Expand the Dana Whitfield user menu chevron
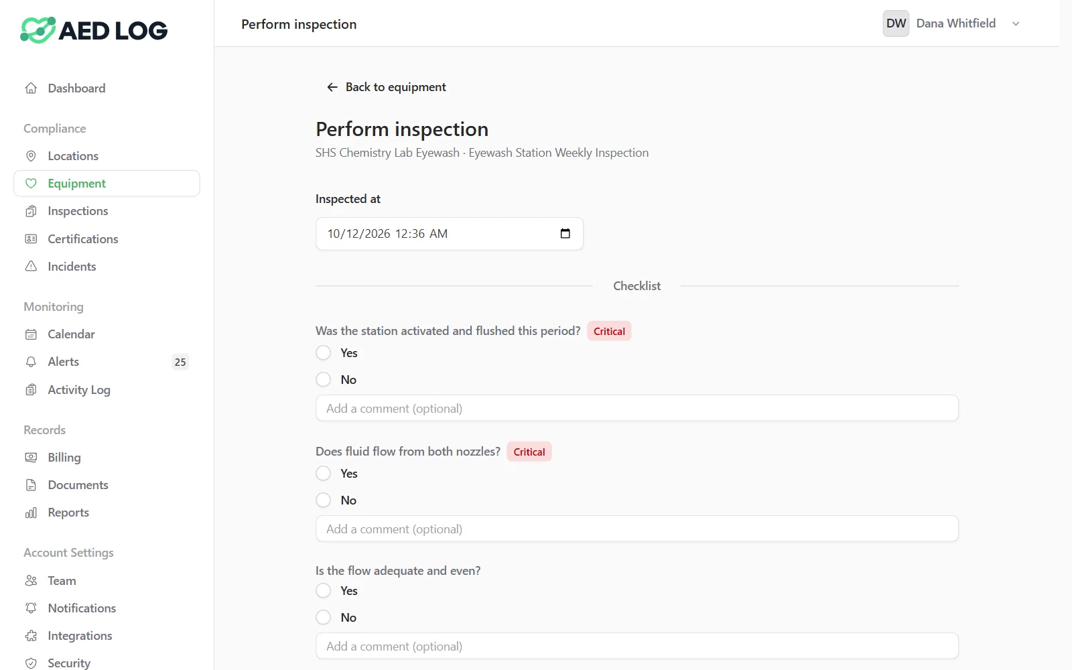1072x670 pixels. click(1016, 24)
